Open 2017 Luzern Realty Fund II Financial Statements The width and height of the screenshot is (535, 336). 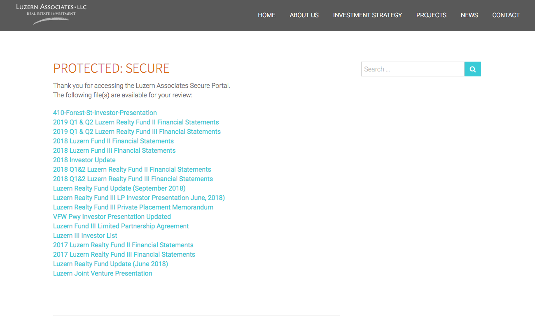pos(123,245)
